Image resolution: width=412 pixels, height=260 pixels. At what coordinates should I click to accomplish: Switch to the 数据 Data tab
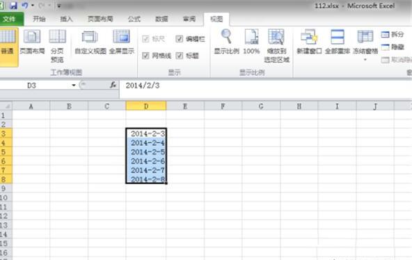[x=161, y=19]
